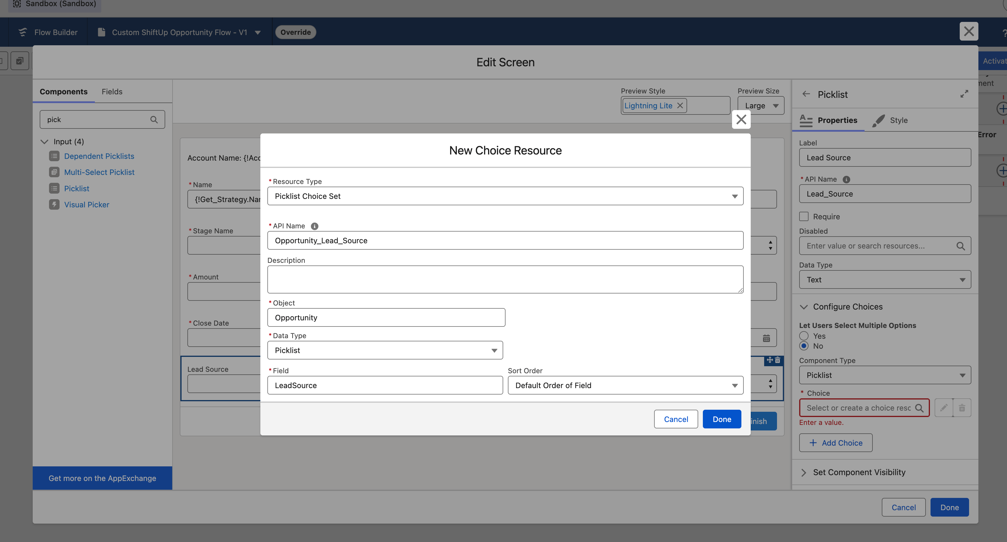Click the Disabled value search field

coord(885,246)
